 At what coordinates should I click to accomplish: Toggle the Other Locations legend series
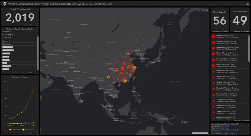[x=28, y=130]
